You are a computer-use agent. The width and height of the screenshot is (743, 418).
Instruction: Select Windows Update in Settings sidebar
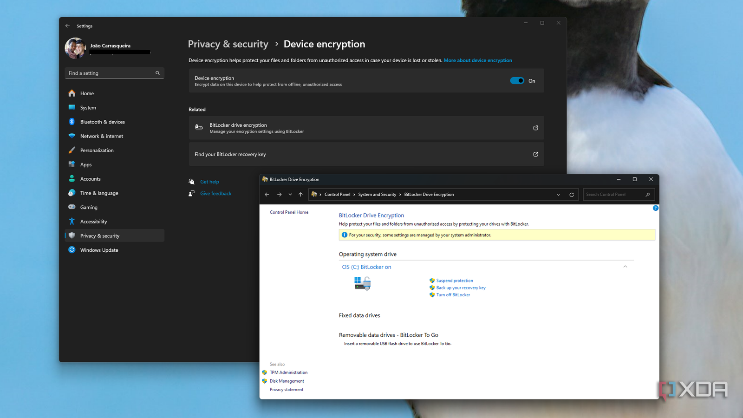click(x=99, y=250)
